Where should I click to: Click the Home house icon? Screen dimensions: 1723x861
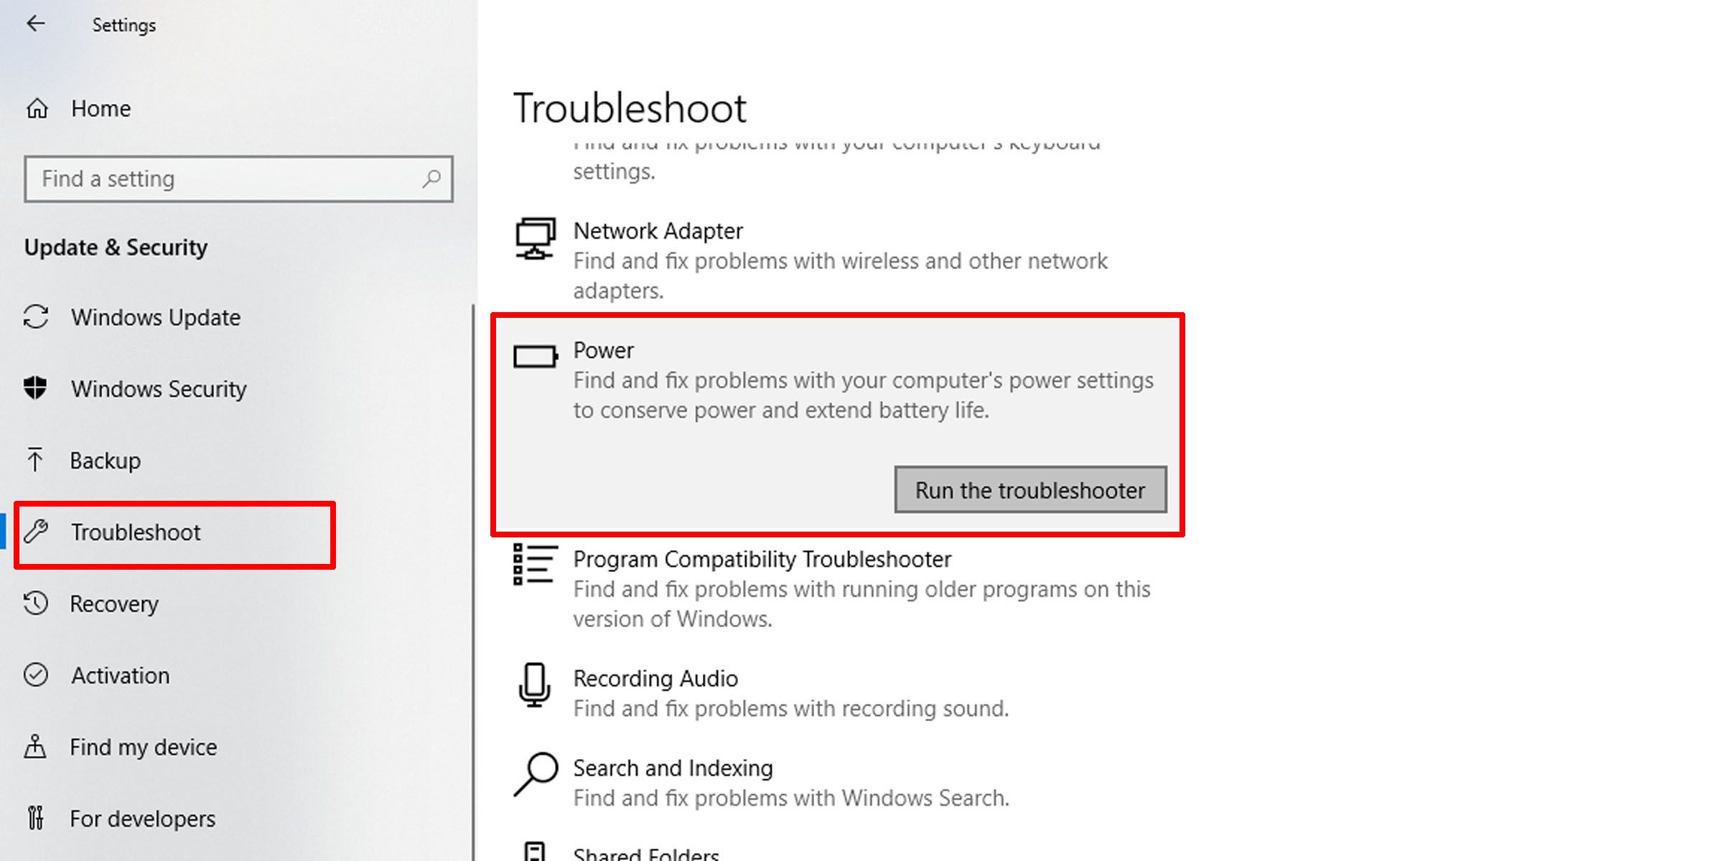point(36,108)
